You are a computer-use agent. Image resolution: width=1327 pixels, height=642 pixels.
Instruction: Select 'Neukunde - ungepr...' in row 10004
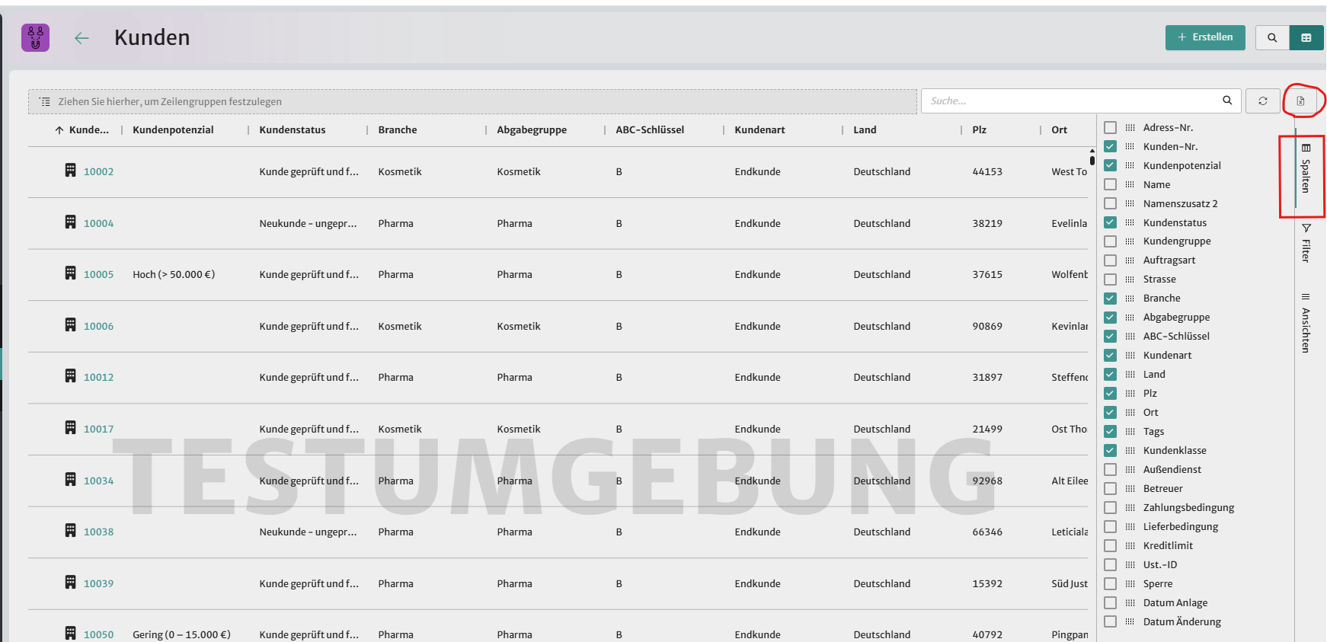click(308, 224)
